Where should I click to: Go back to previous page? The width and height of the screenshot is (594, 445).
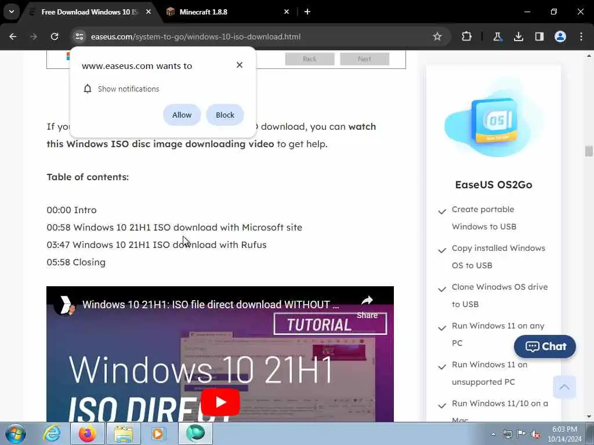[x=13, y=37]
